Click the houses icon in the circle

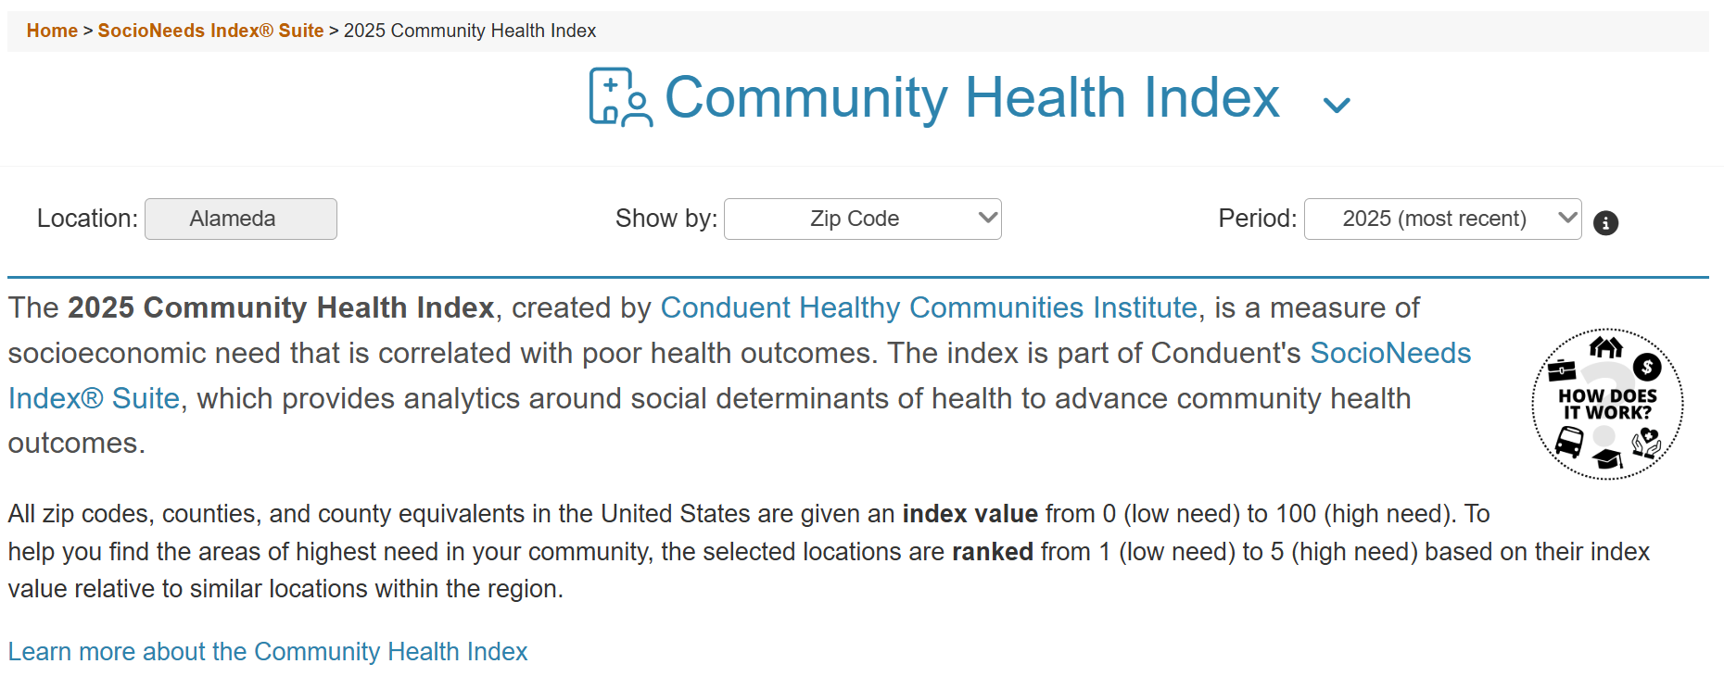[1606, 347]
